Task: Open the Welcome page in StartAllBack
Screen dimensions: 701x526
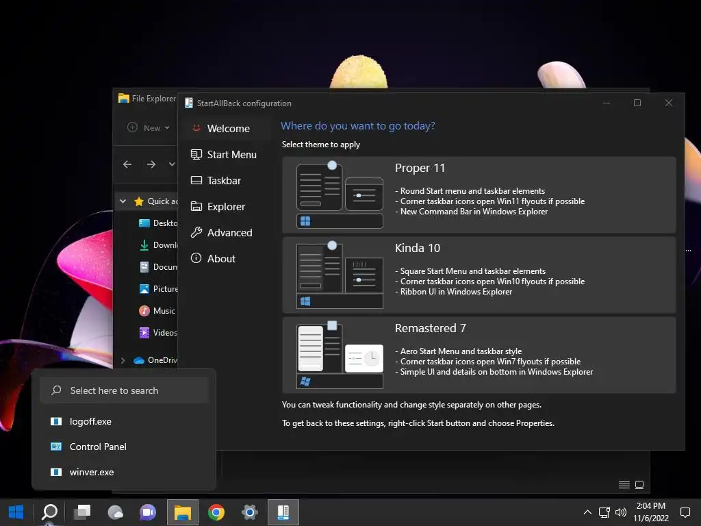Action: coord(227,128)
